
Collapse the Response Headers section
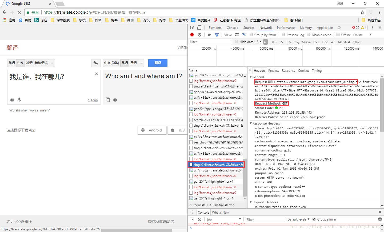[x=251, y=123]
